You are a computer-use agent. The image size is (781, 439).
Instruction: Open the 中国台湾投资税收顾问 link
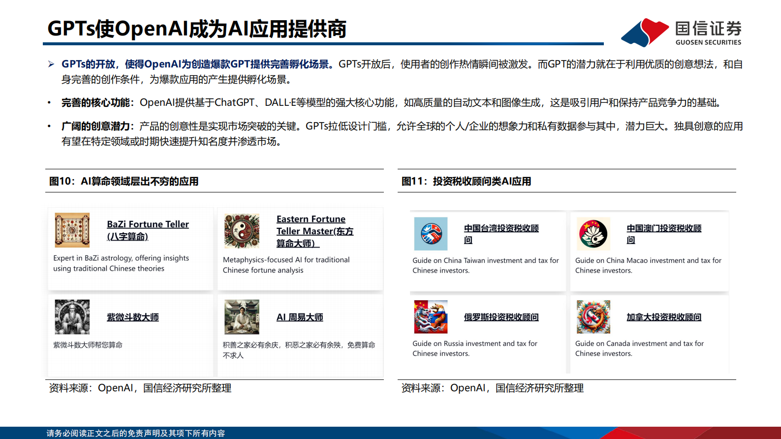(501, 234)
